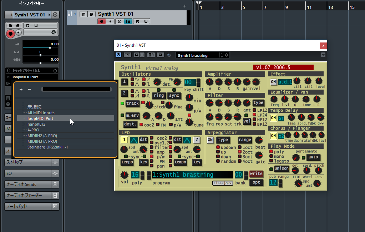Click the record enable button on the track list
Viewport: 365px width, 232px height.
(x=101, y=21)
